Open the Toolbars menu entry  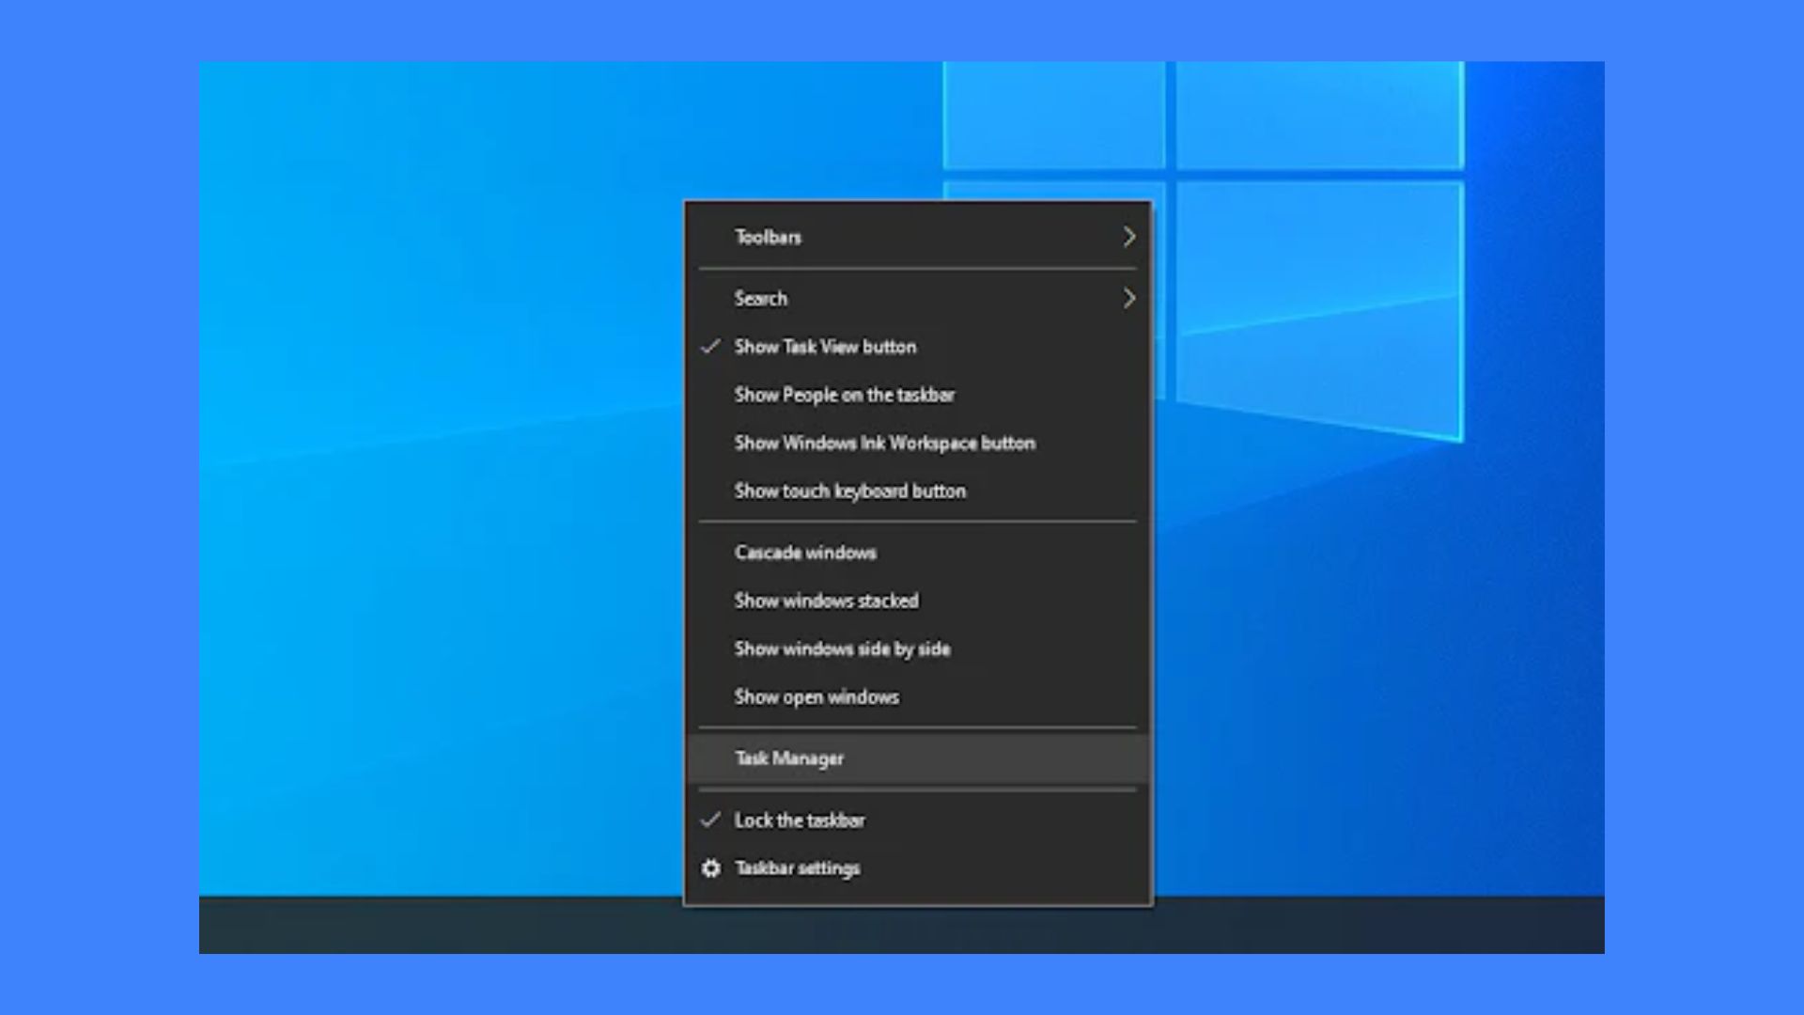[918, 237]
